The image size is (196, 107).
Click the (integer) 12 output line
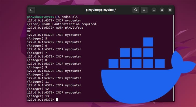point(38,89)
